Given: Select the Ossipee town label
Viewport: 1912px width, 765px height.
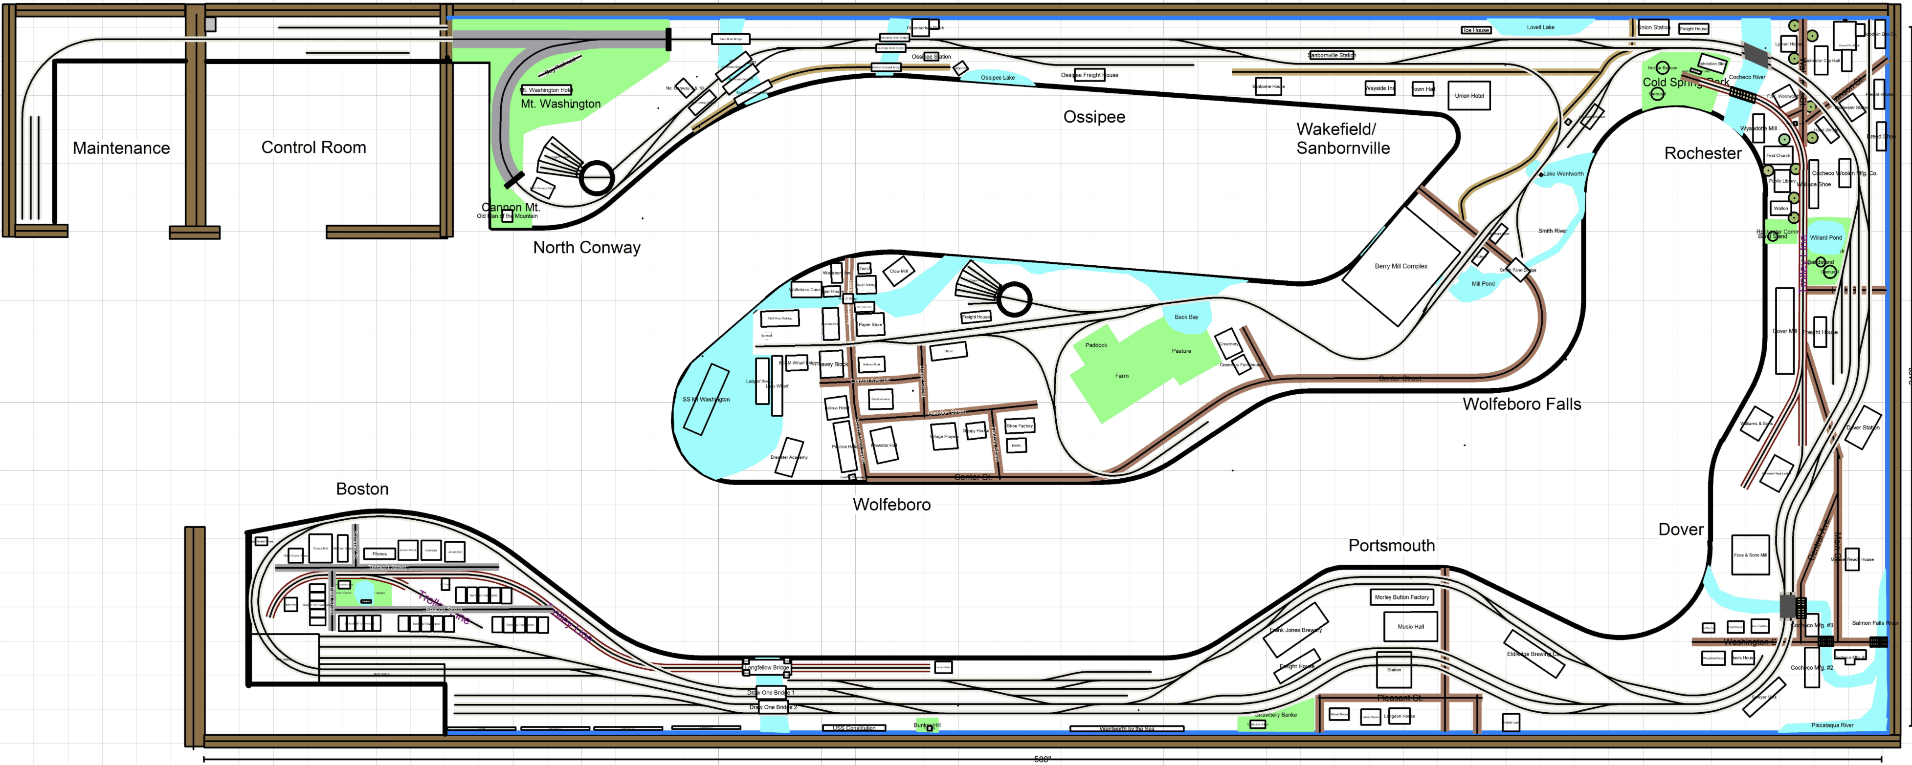Looking at the screenshot, I should [1094, 117].
